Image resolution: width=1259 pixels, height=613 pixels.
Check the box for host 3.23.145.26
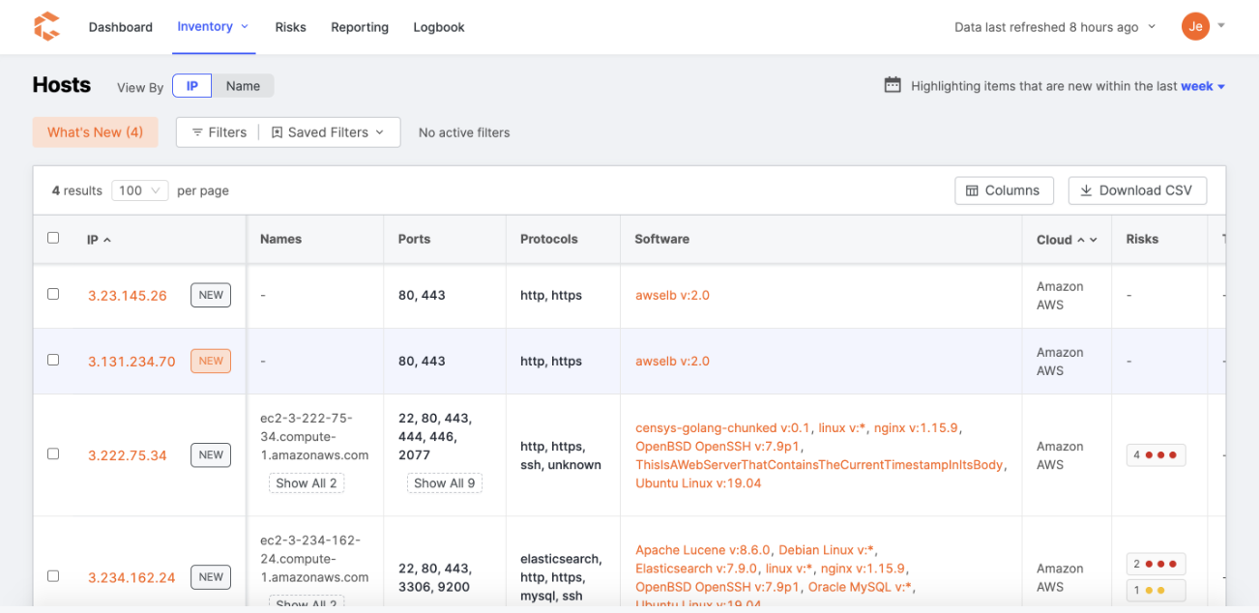(x=53, y=294)
